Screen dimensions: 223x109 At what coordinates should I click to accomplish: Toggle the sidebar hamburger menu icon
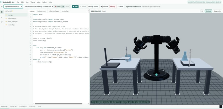[x=2, y=7]
